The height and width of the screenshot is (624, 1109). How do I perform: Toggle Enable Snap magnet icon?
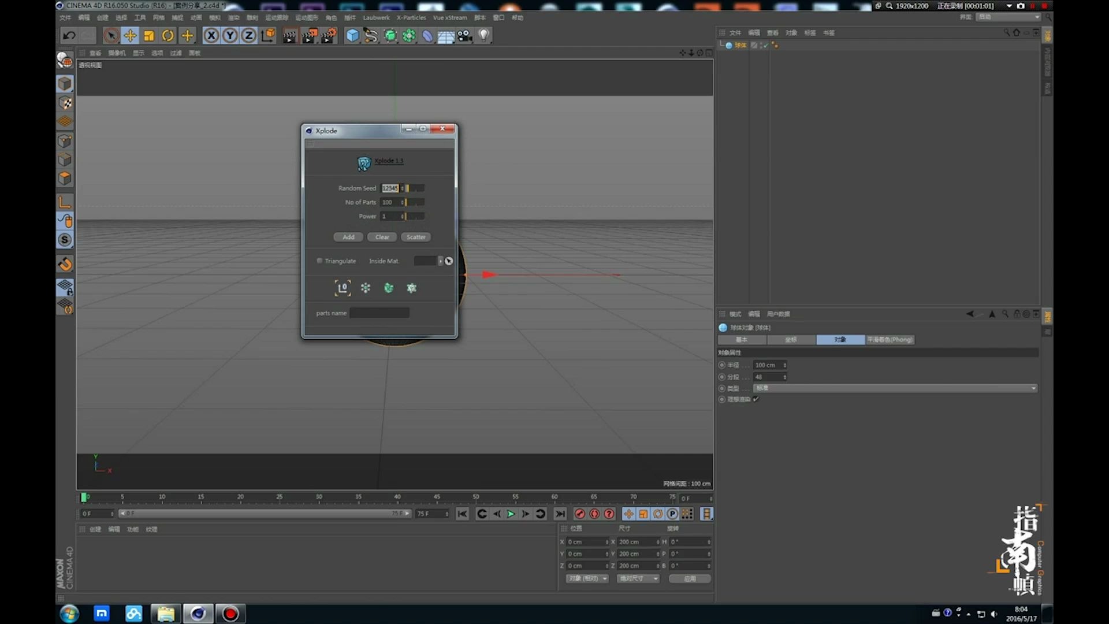point(65,264)
